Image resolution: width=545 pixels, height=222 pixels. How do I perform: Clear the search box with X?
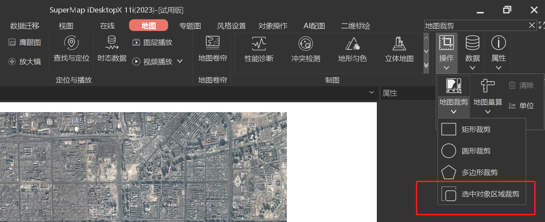tap(532, 25)
